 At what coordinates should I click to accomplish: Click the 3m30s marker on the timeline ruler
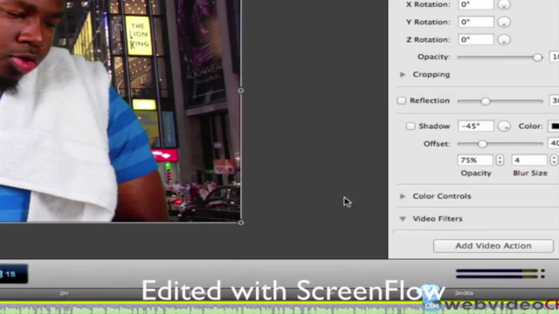tap(464, 293)
